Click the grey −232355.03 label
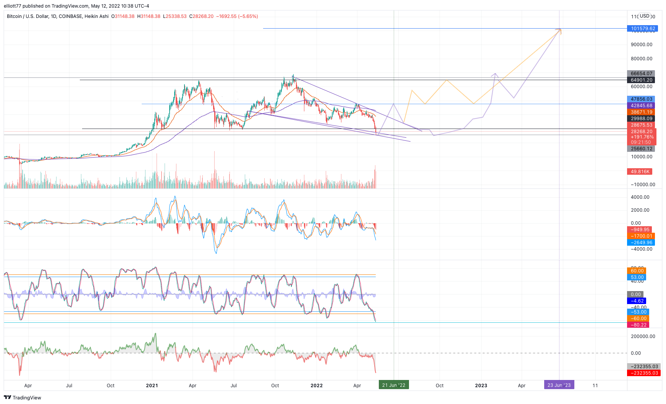This screenshot has height=404, width=666. pos(644,366)
